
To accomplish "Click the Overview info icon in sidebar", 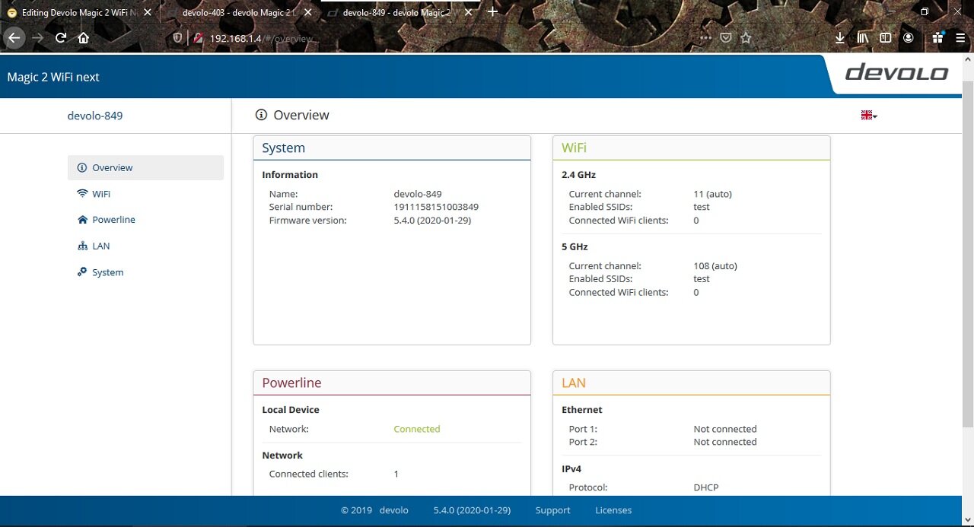I will tap(82, 167).
